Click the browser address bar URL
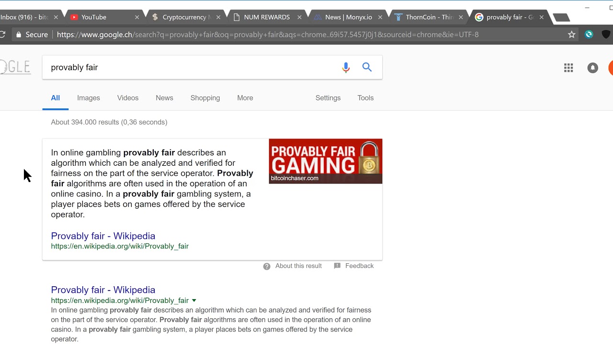 [x=268, y=34]
